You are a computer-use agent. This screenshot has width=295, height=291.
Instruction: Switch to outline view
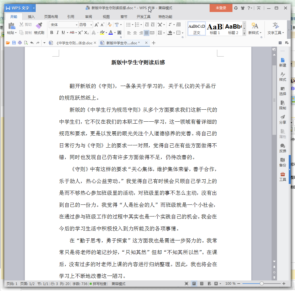point(202,284)
